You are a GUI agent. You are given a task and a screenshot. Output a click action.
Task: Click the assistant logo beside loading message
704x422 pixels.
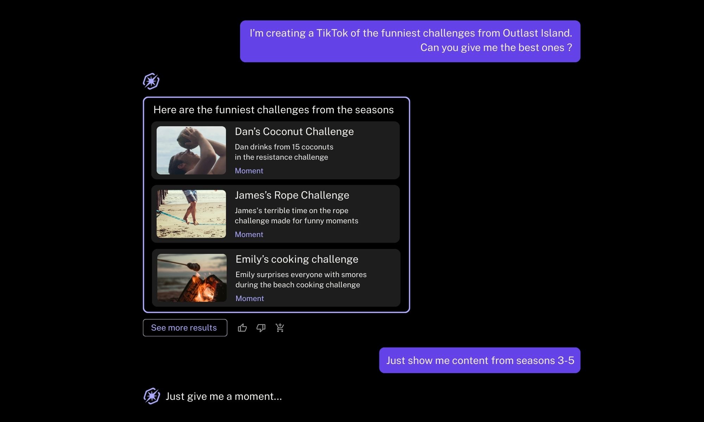(x=152, y=396)
